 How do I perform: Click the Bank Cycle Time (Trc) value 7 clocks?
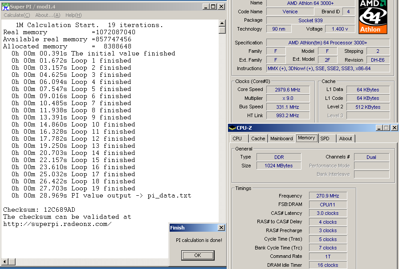pos(328,248)
